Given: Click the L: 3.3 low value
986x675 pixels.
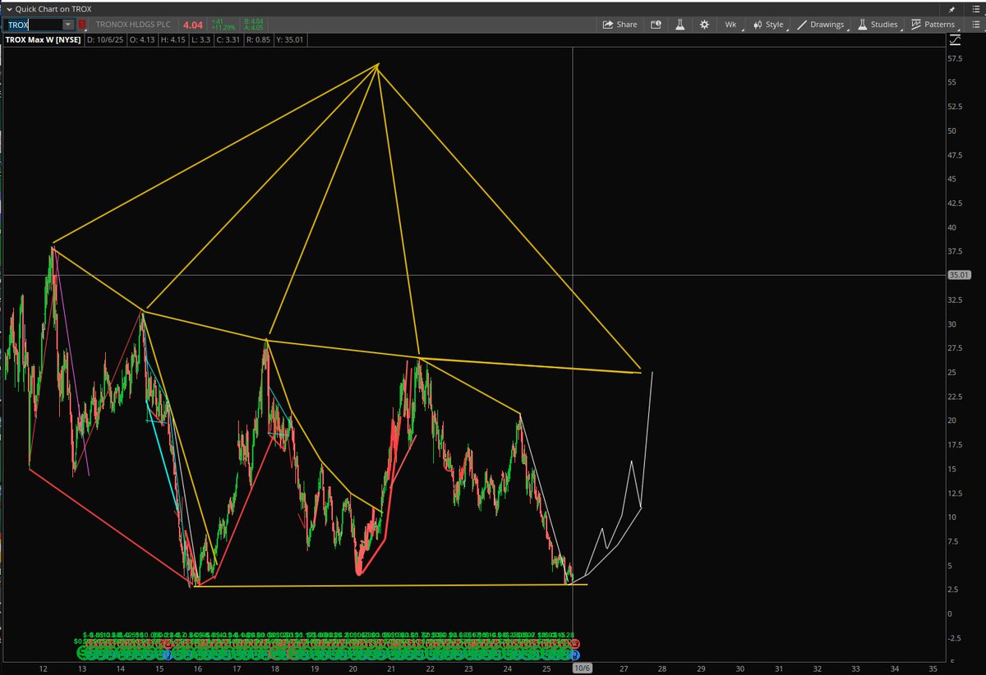Looking at the screenshot, I should coord(203,39).
